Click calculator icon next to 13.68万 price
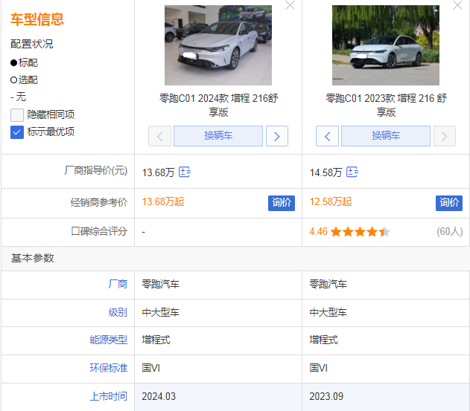This screenshot has width=470, height=411. click(185, 172)
